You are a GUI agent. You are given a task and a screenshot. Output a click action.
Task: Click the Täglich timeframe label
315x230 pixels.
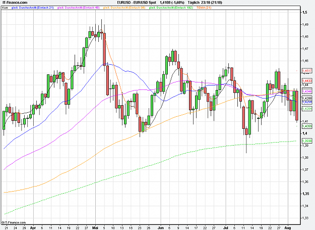(194, 3)
